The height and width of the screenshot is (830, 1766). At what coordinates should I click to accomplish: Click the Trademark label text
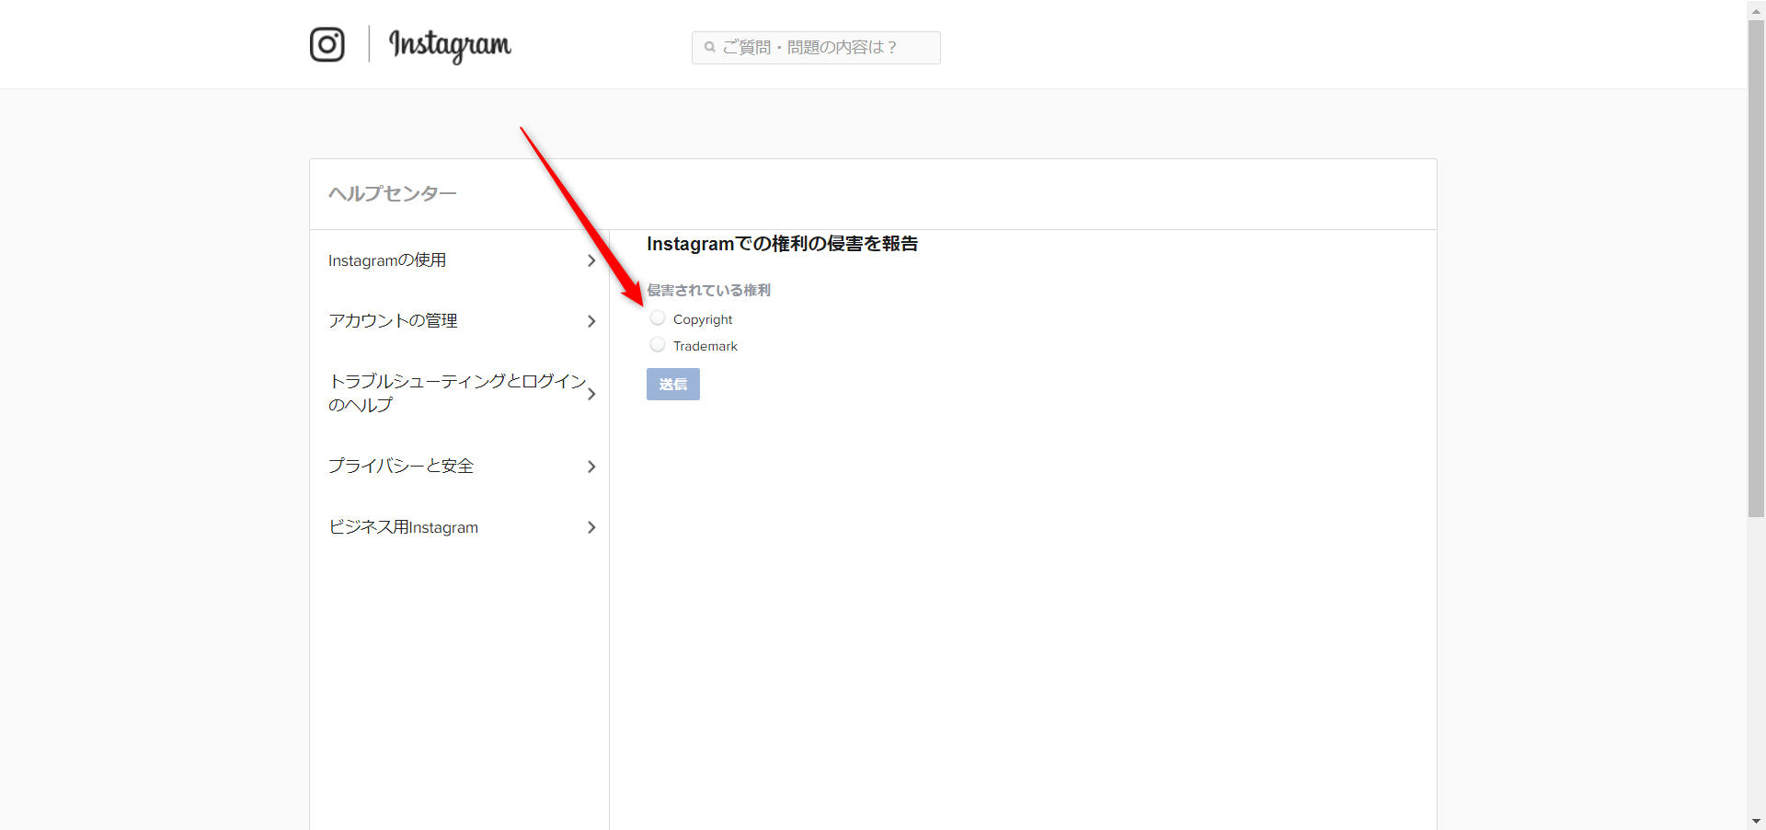pyautogui.click(x=705, y=346)
